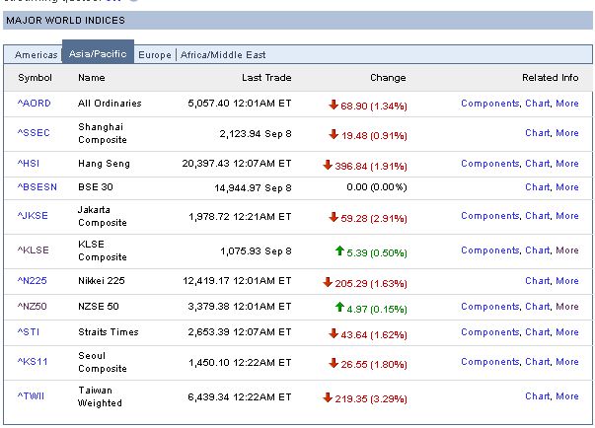Click the red down arrow for Straits Times
Screen dimensions: 595x428
click(x=334, y=332)
